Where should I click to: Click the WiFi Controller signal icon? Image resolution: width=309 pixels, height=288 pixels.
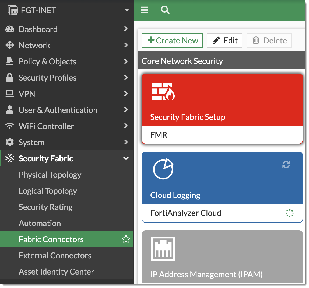point(10,126)
